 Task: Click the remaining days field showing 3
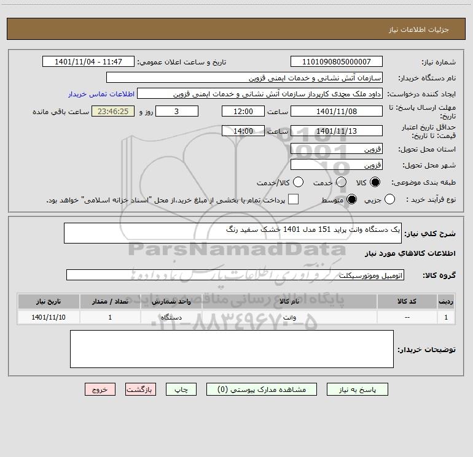click(x=177, y=111)
